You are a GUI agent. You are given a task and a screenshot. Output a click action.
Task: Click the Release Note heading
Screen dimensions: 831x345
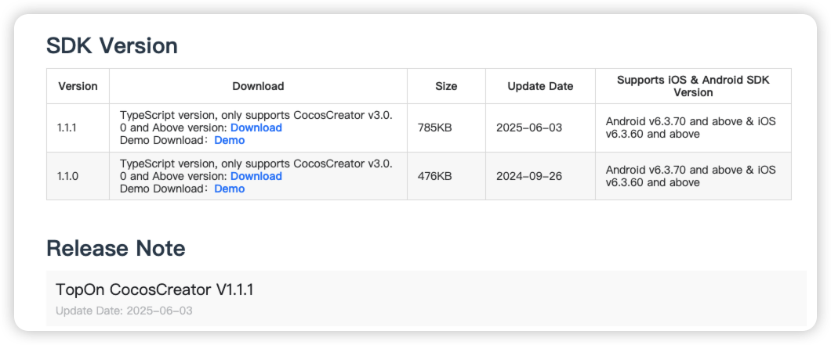115,248
